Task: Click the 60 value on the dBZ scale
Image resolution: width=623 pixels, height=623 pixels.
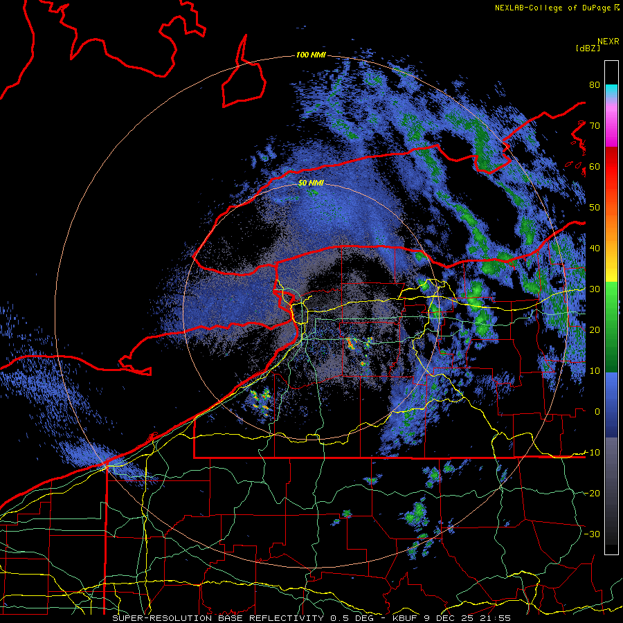Action: tap(595, 166)
